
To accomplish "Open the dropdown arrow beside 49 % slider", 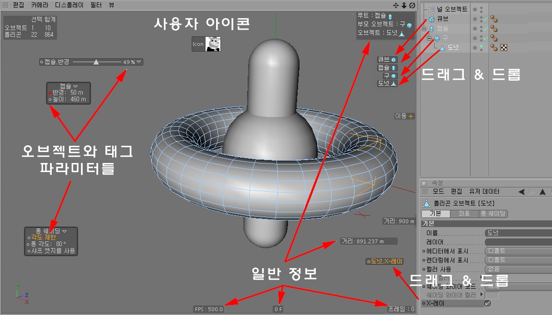I will click(x=139, y=62).
